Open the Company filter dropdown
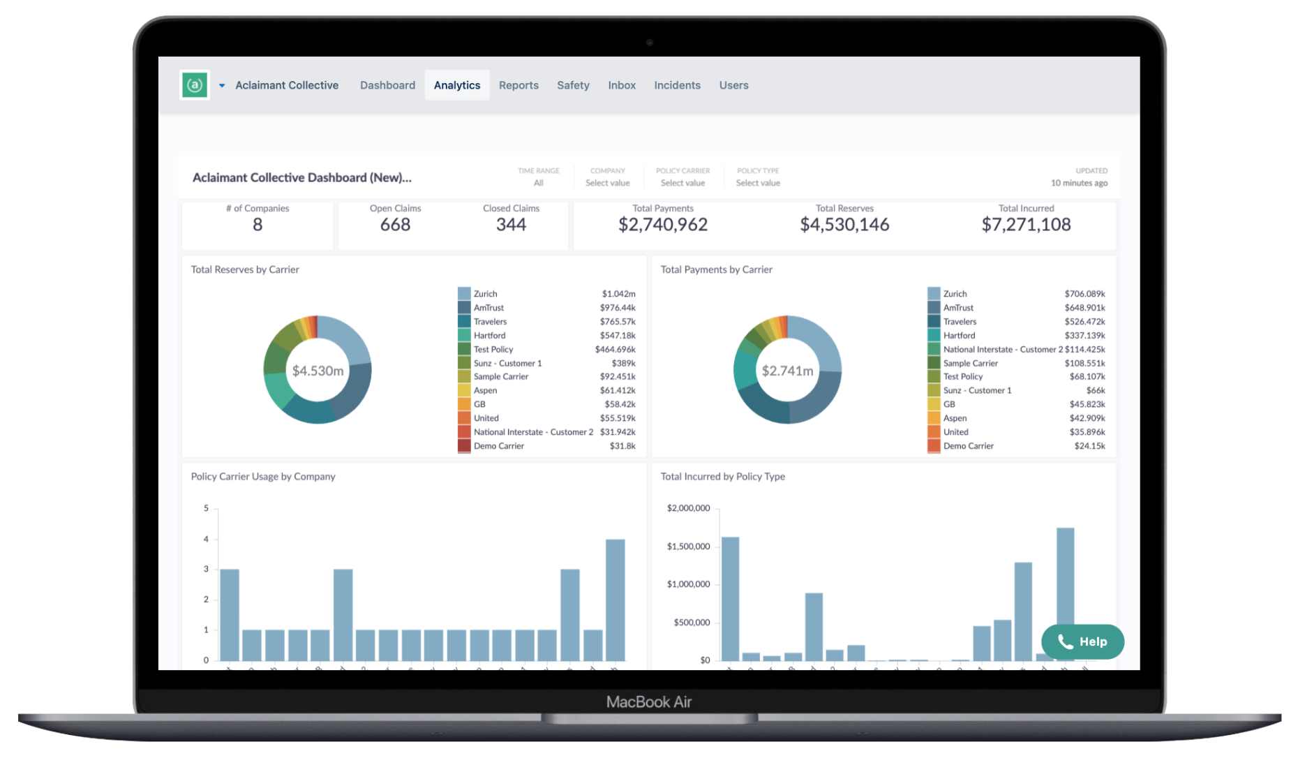Viewport: 1305px width, 765px height. click(607, 182)
